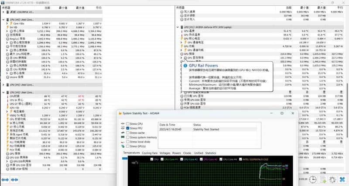Click the disk icon beside Stress local disks

click(123, 142)
